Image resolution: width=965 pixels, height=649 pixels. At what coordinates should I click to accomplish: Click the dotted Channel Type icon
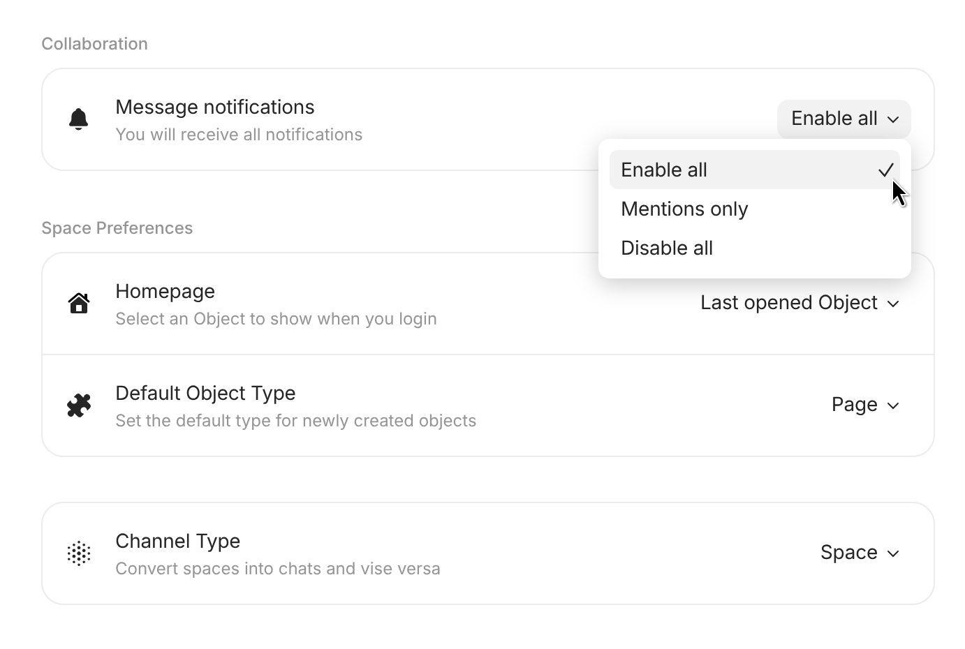pos(79,553)
